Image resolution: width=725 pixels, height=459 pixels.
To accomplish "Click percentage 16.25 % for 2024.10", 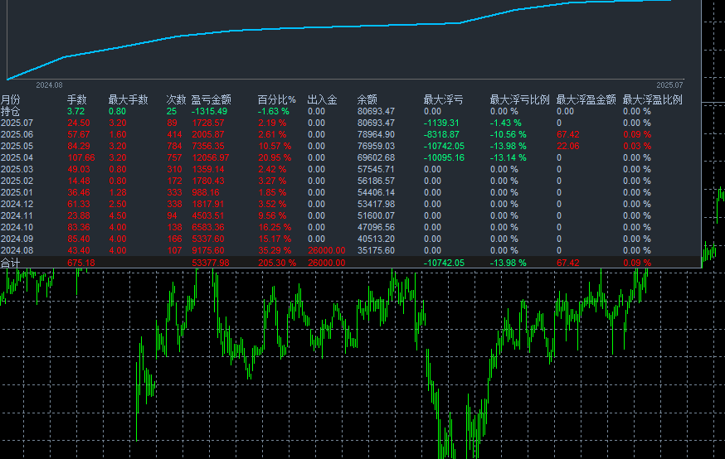I will click(x=275, y=227).
